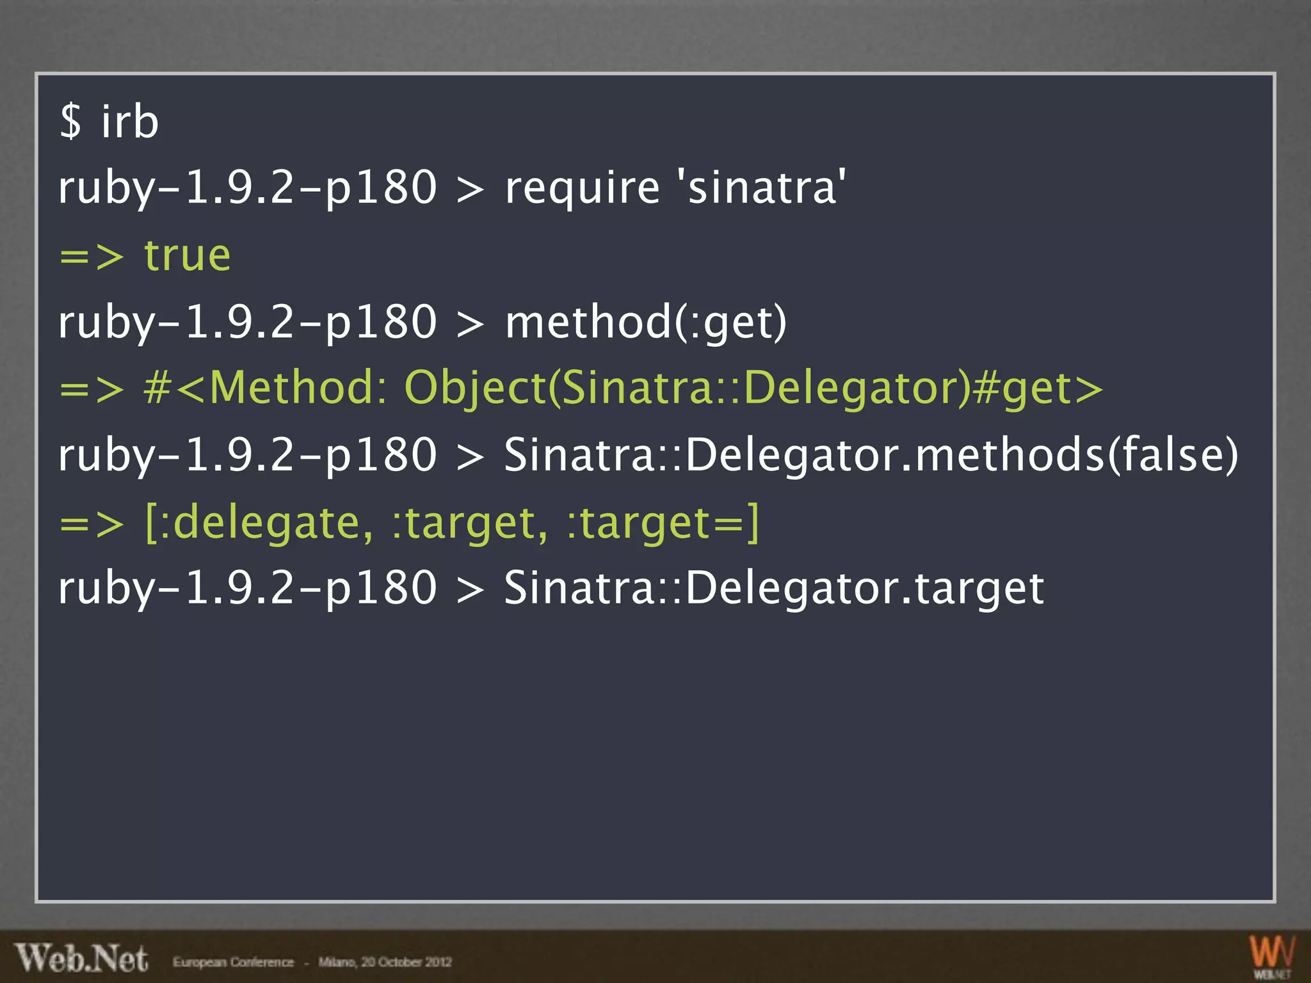Click the WN orange logo icon

tap(1273, 957)
